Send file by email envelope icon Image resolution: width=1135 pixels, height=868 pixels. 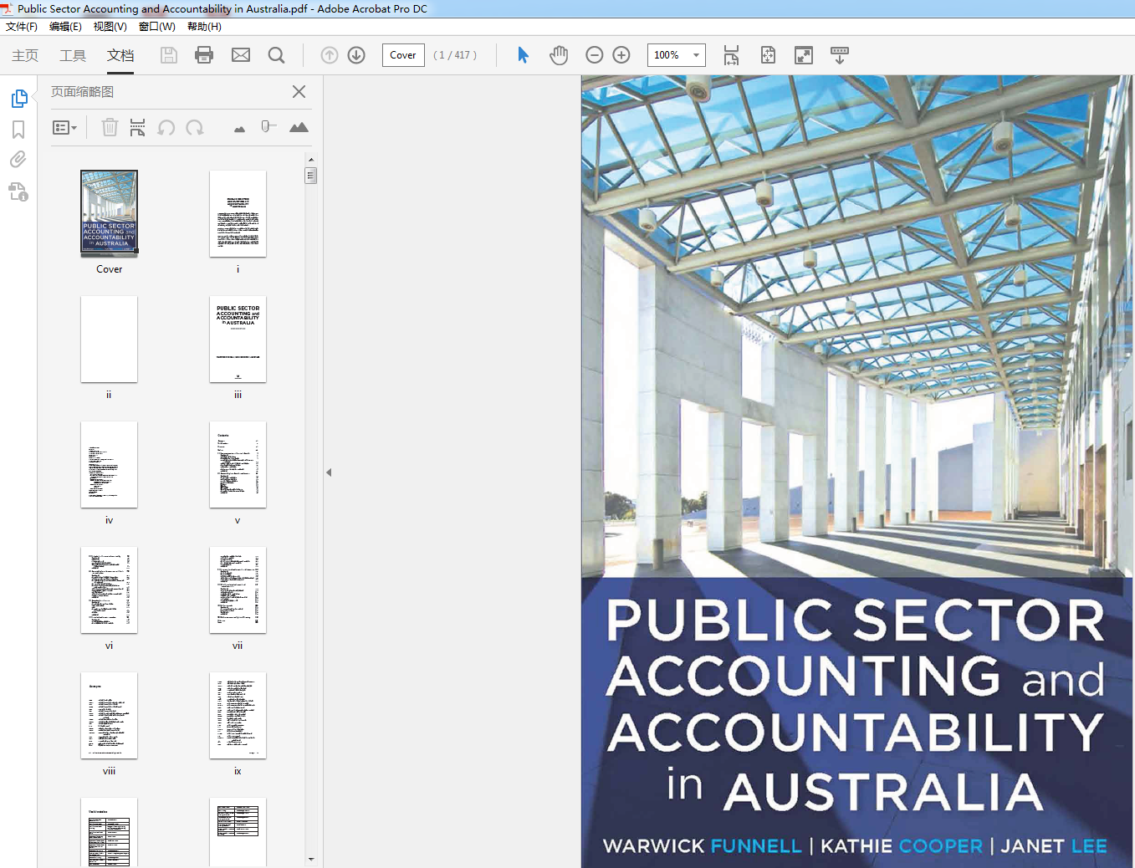241,55
